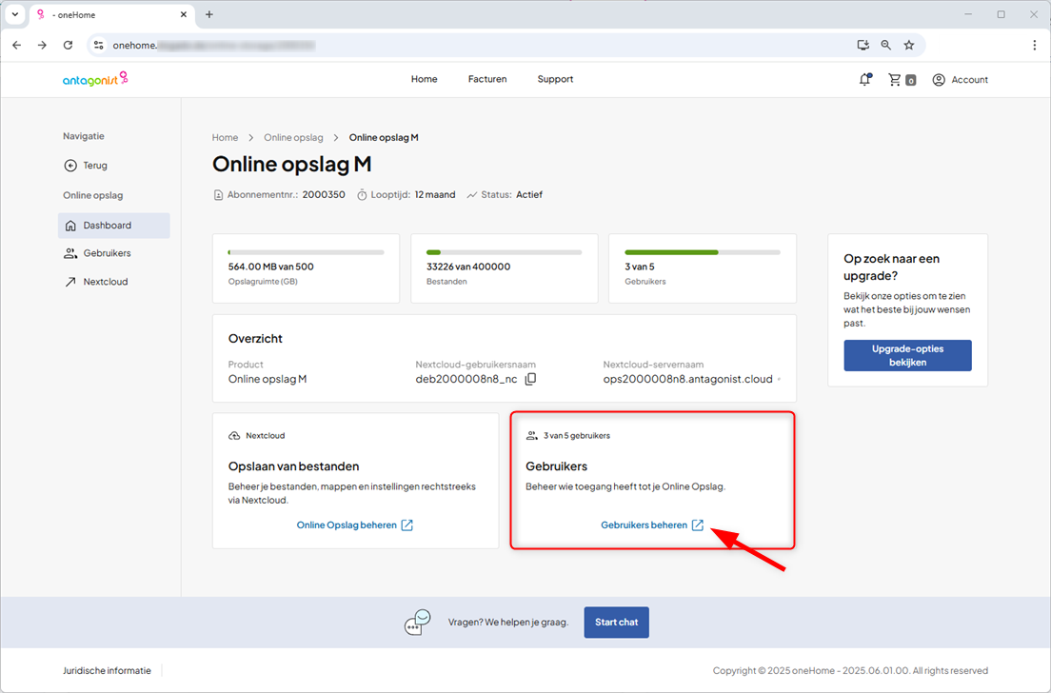Screen dimensions: 1051x693
Task: Click Home in the breadcrumb
Action: pos(226,137)
